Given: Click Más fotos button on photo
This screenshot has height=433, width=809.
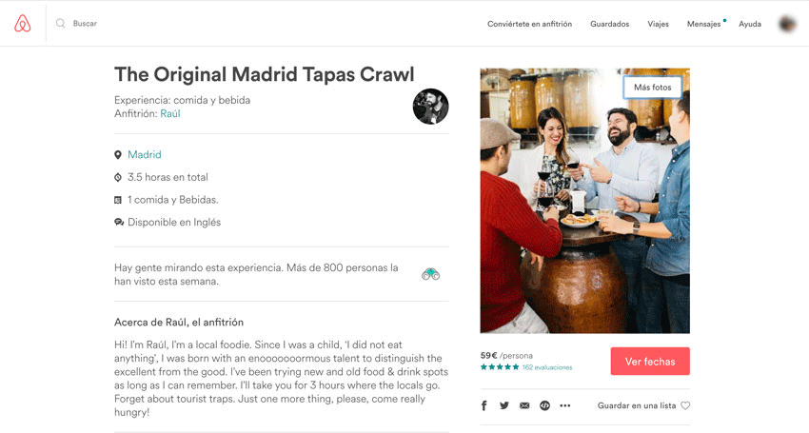Looking at the screenshot, I should [653, 88].
